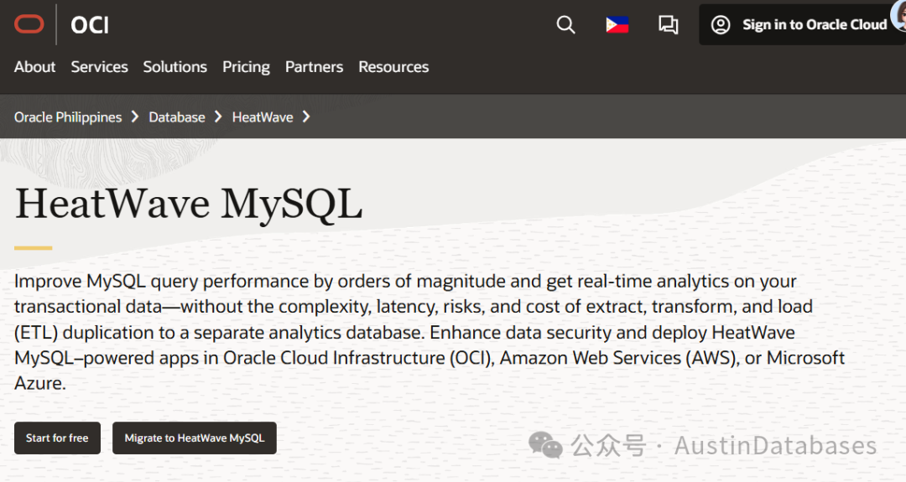Open the chat bubbles icon
Image resolution: width=906 pixels, height=482 pixels.
pyautogui.click(x=669, y=25)
